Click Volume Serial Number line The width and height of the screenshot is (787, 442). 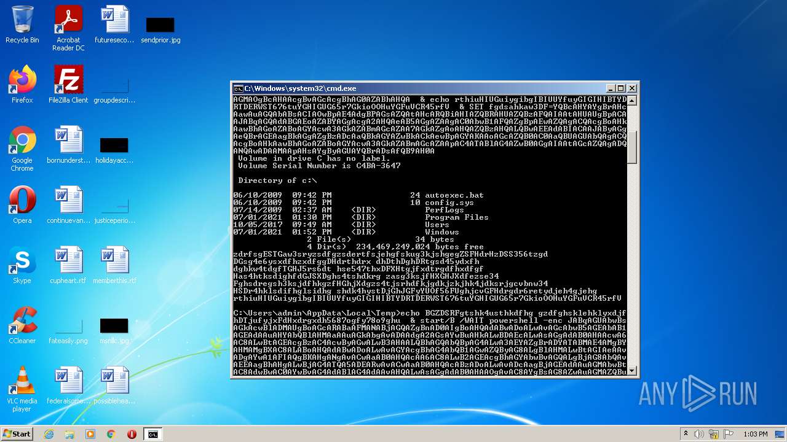(319, 166)
